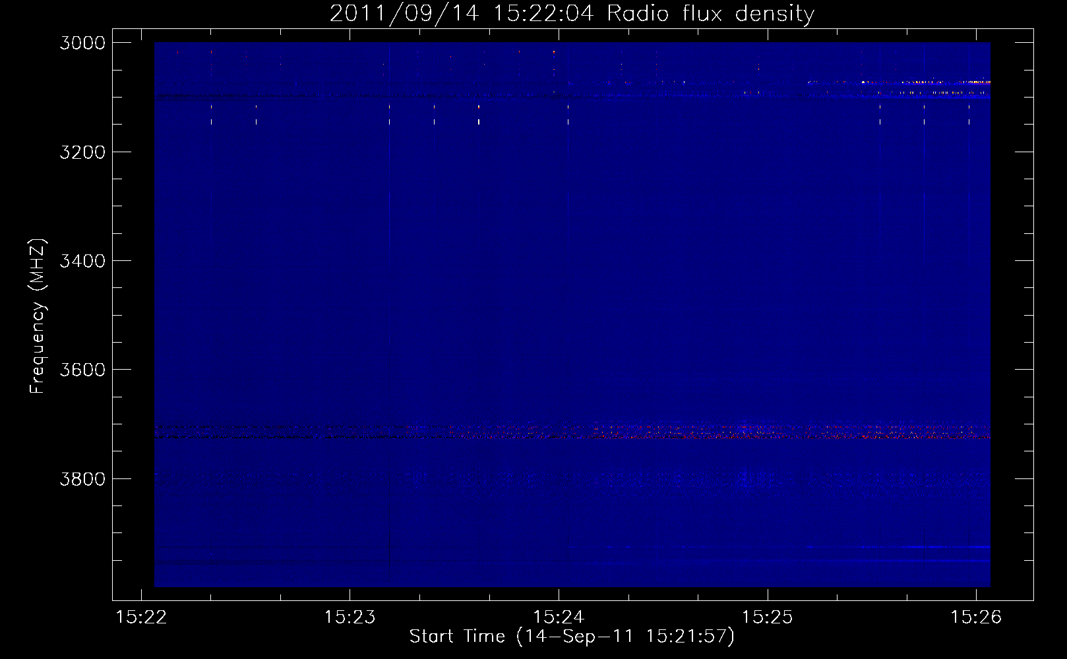This screenshot has height=659, width=1067.
Task: Select the 3200 frequency tick label
Action: tap(82, 152)
